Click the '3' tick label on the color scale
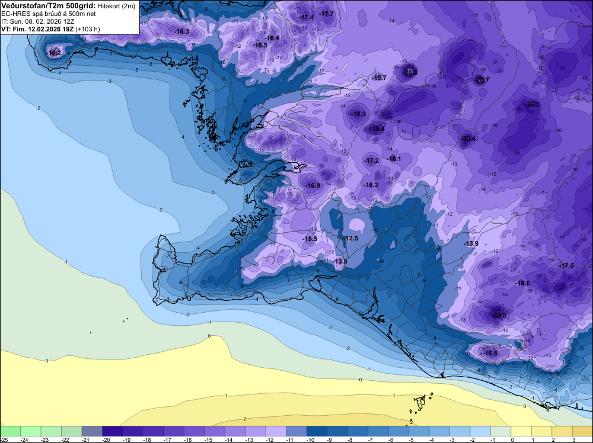593x443 pixels. 573,440
